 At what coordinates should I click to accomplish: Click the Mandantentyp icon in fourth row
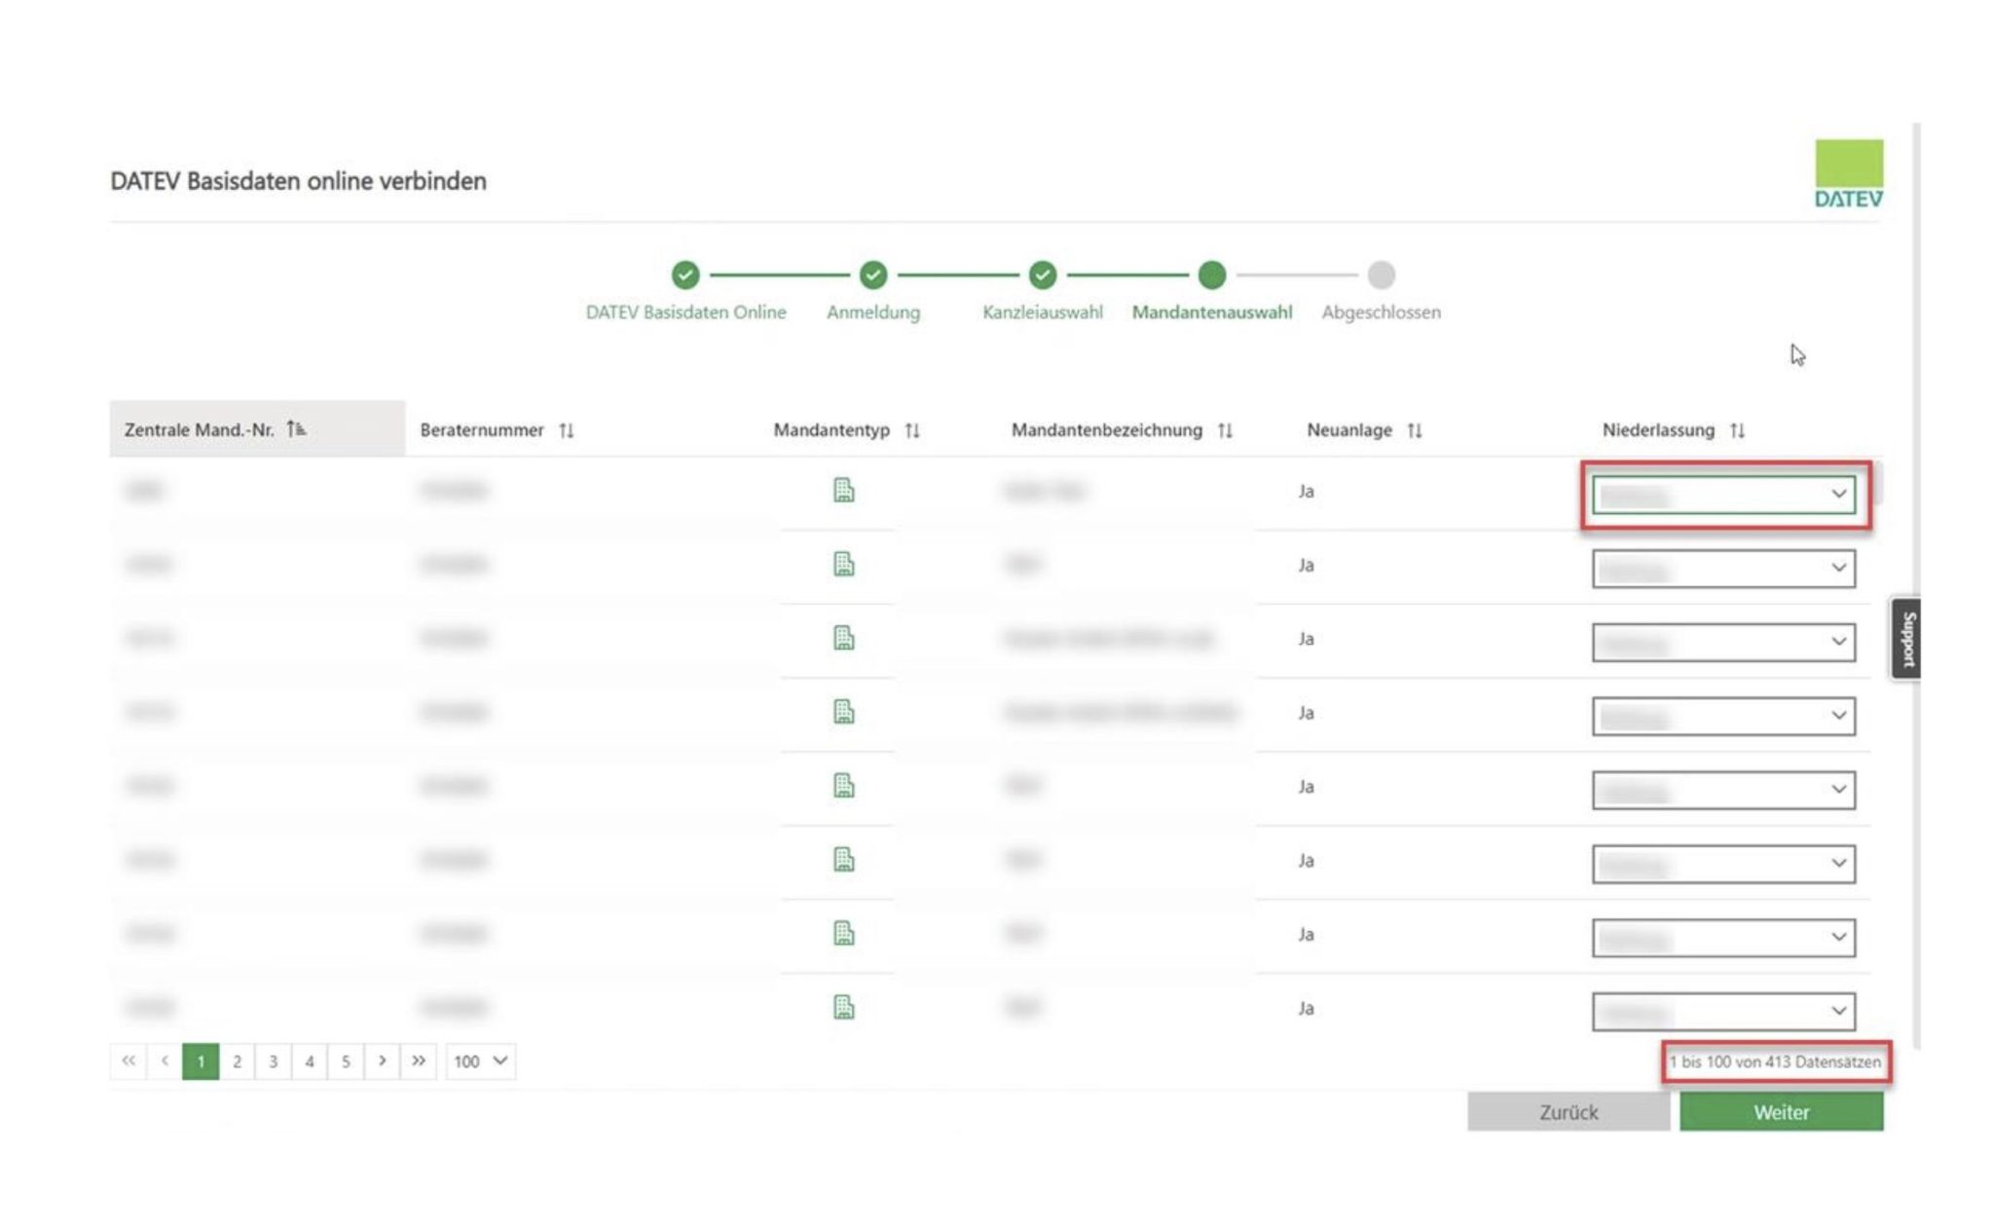844,712
